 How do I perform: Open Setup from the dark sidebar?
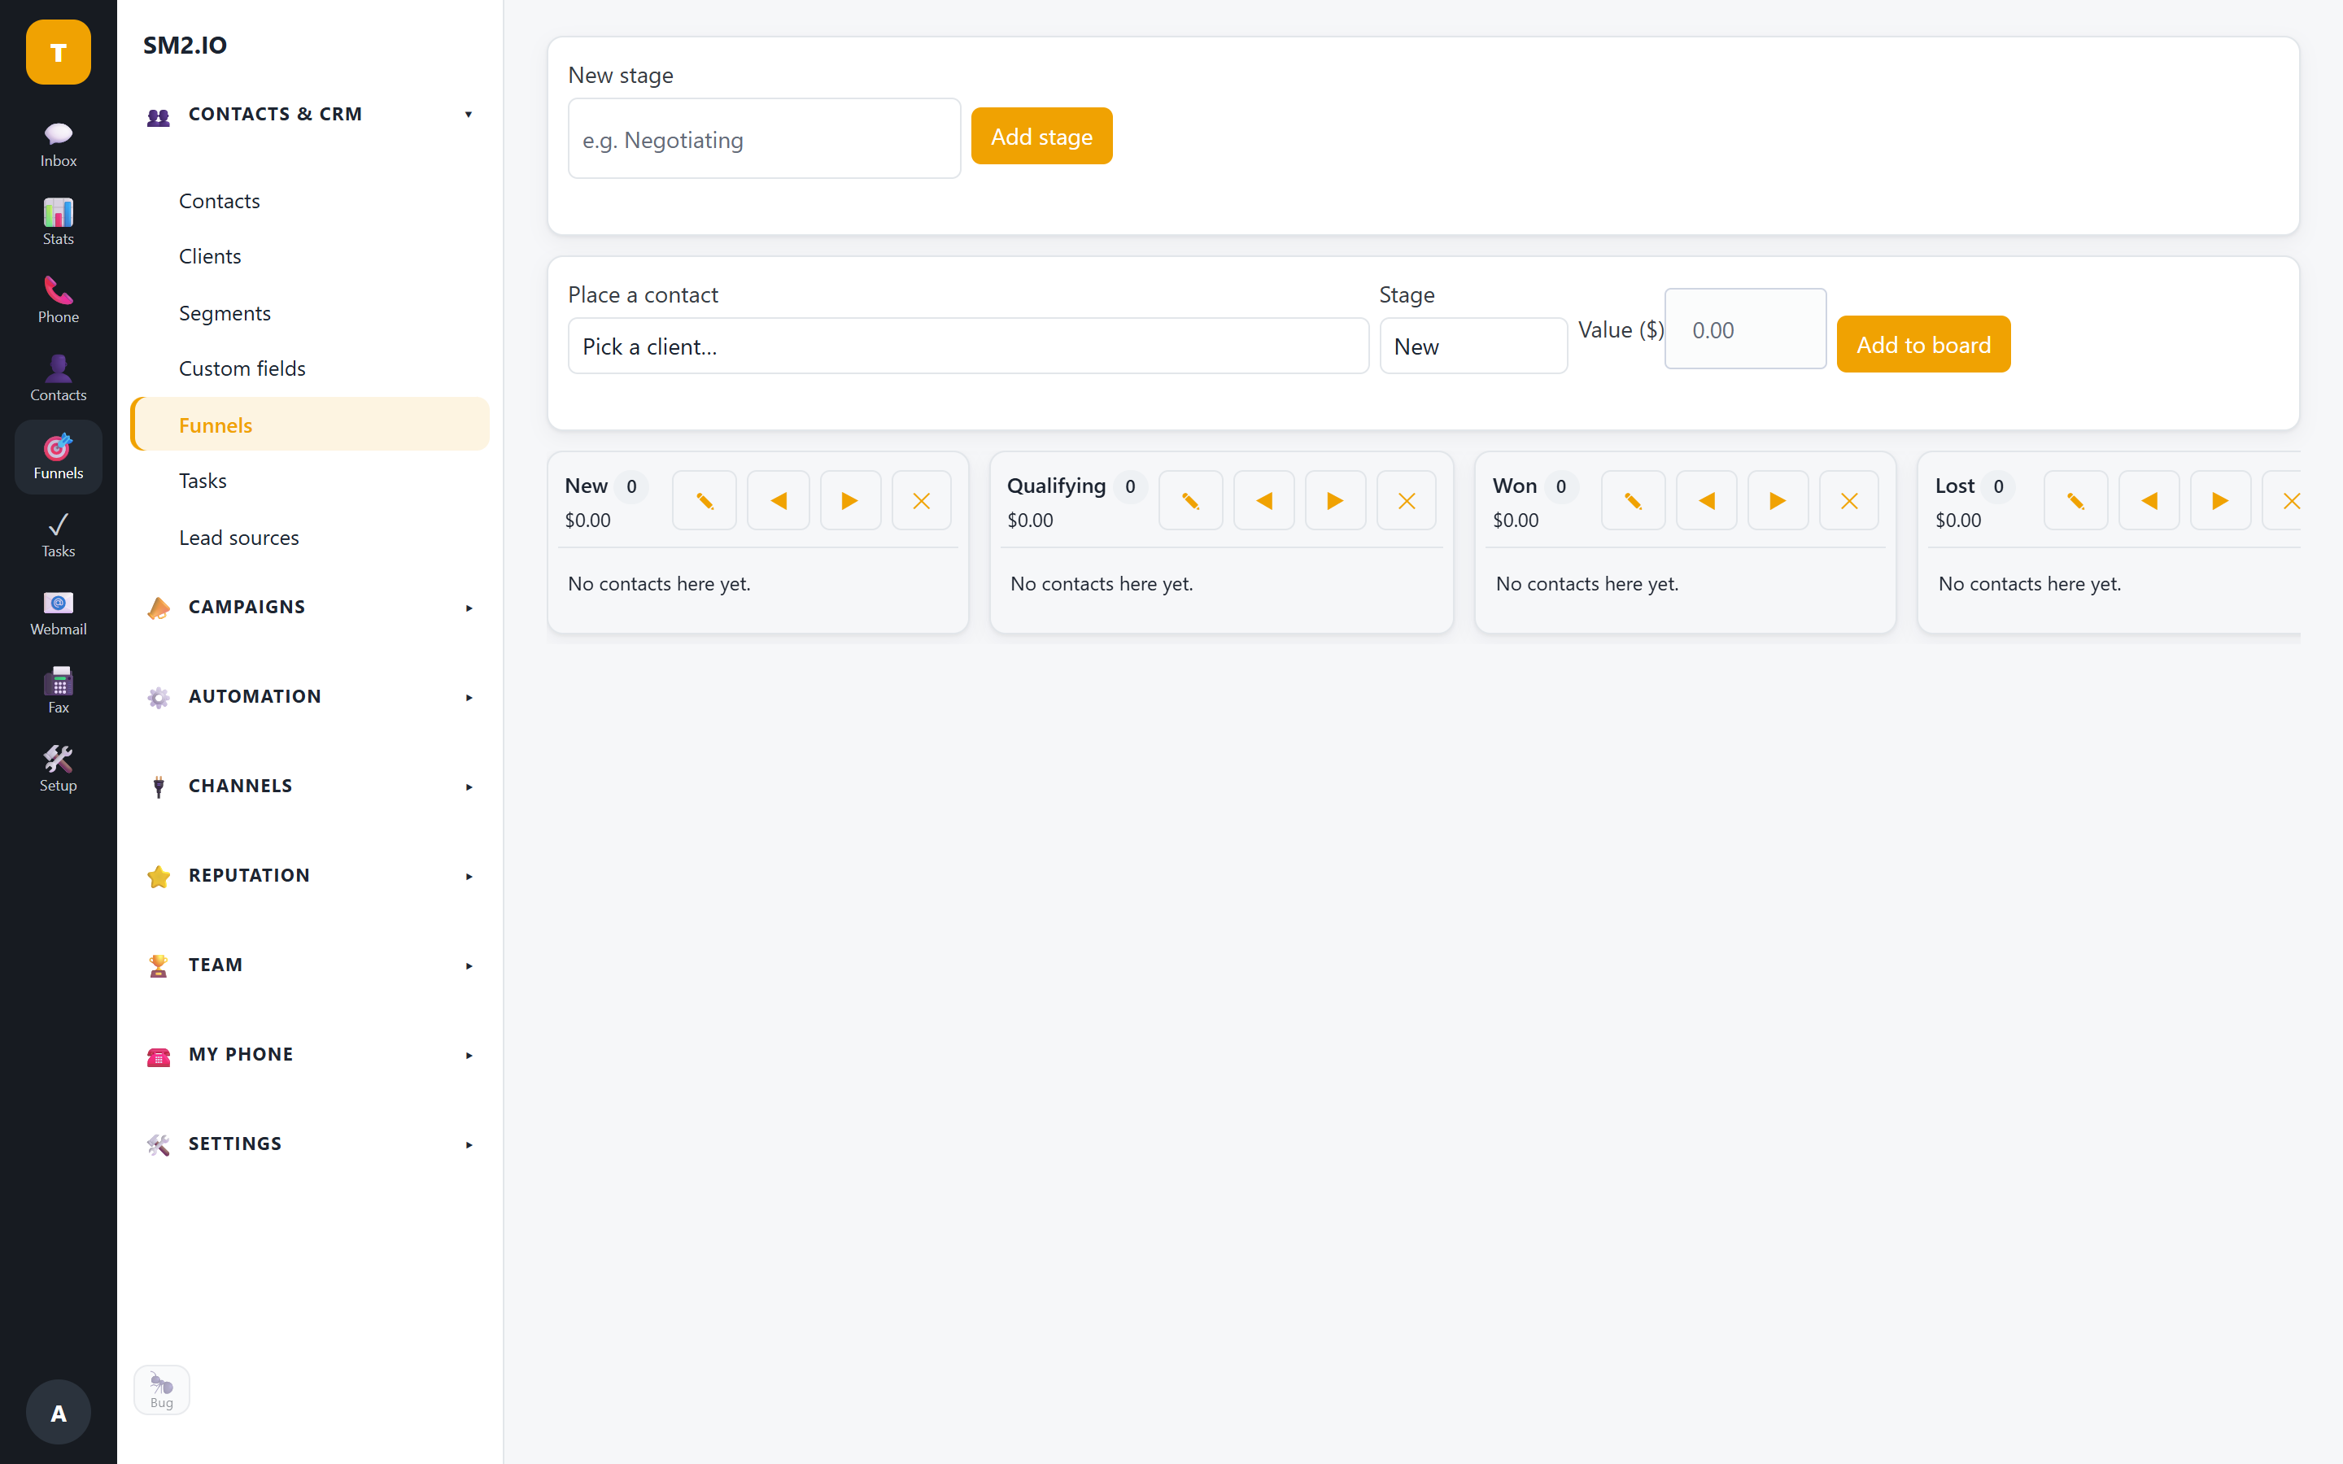coord(58,769)
